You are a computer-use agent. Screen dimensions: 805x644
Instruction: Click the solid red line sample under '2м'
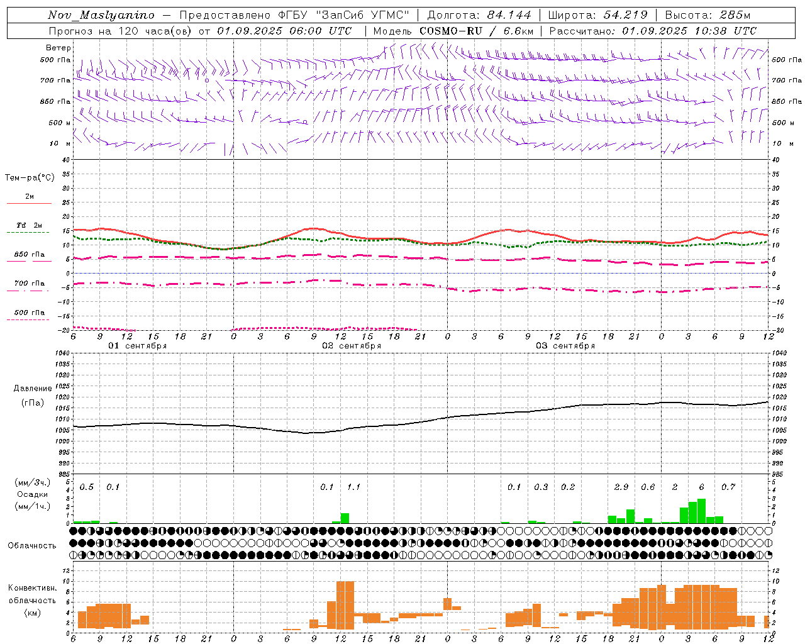point(29,203)
